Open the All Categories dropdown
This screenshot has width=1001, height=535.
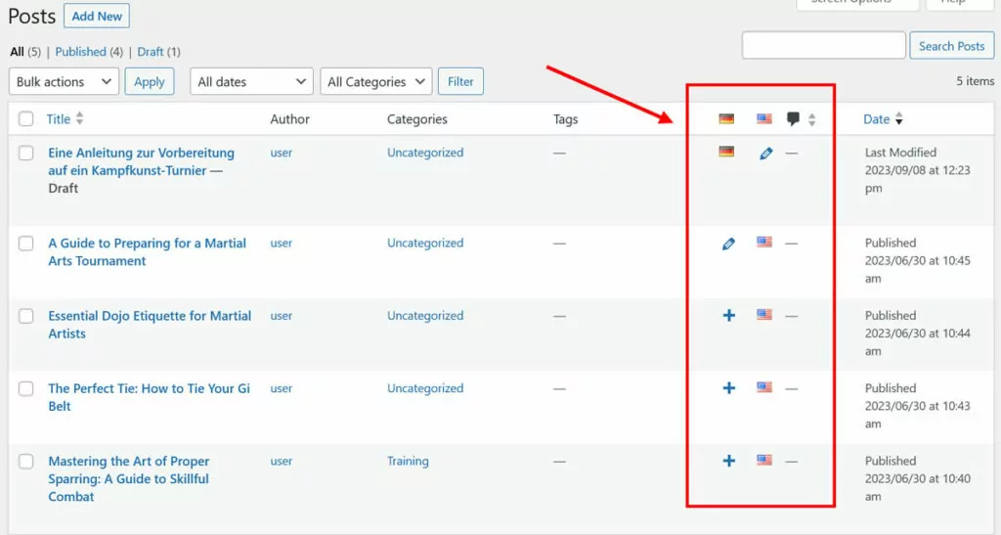(375, 82)
